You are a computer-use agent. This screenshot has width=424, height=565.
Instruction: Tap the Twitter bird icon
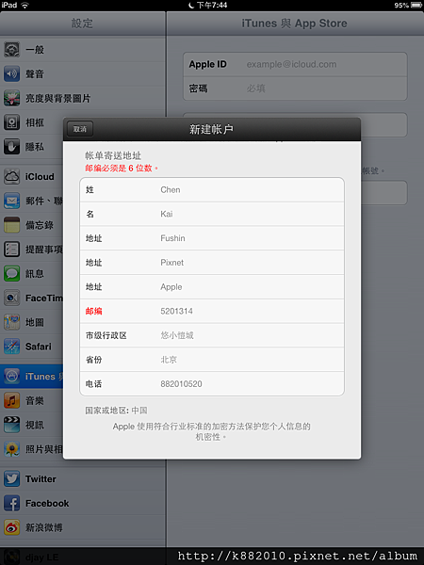coord(11,479)
